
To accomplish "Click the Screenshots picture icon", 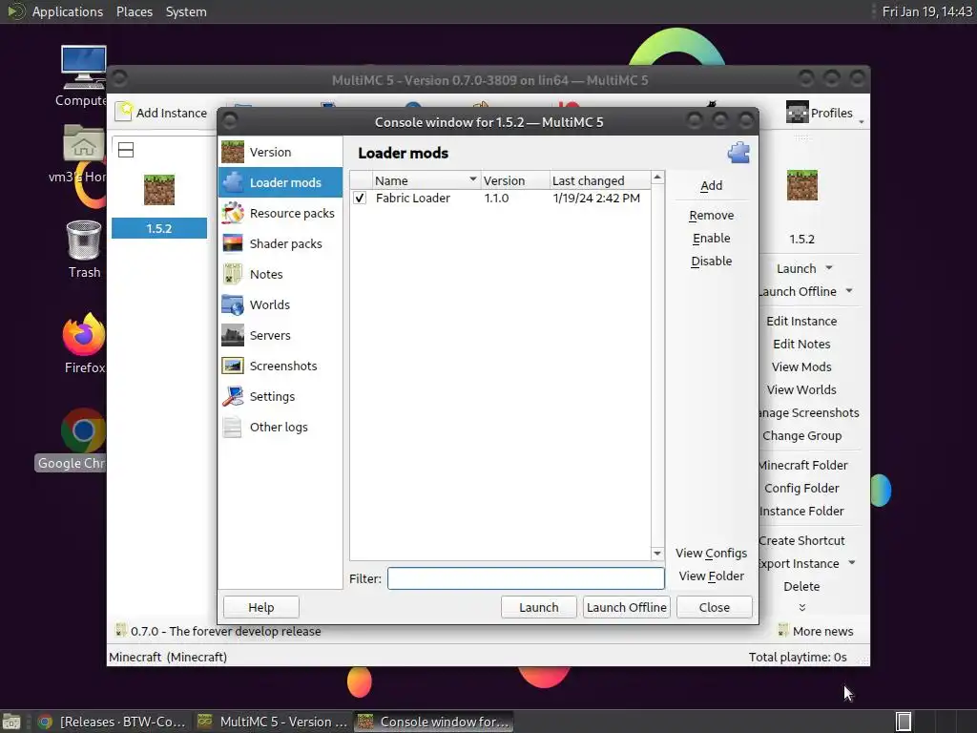I will pos(233,366).
